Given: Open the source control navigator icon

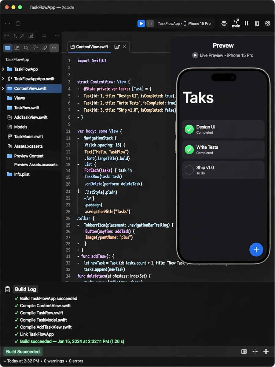Looking at the screenshot, I should 17,48.
